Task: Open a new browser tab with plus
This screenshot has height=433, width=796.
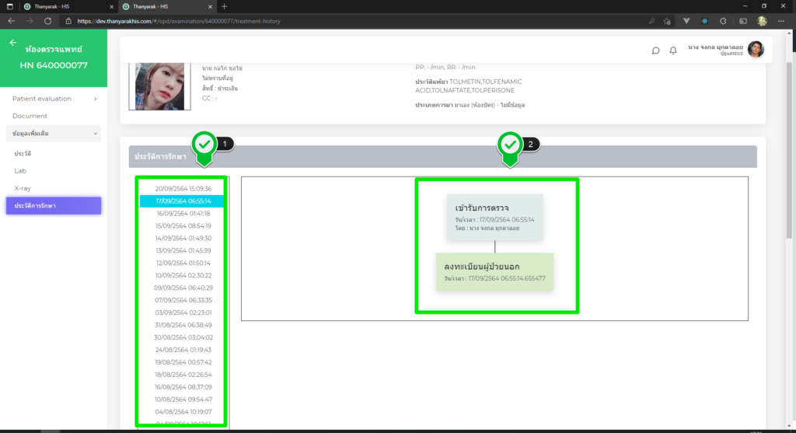Action: point(225,6)
